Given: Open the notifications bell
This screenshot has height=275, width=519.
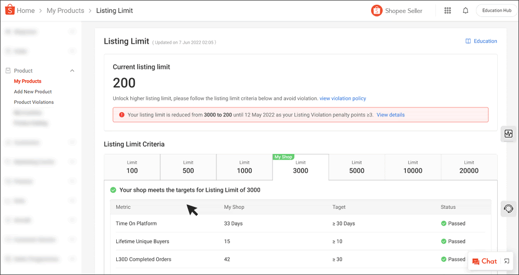Looking at the screenshot, I should point(466,10).
